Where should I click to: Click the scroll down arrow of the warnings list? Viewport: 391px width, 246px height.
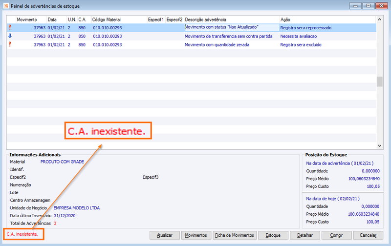pyautogui.click(x=380, y=146)
